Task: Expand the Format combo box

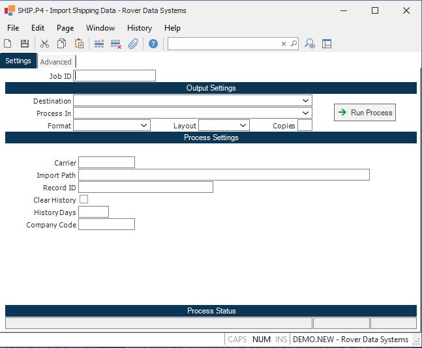Action: pyautogui.click(x=144, y=125)
